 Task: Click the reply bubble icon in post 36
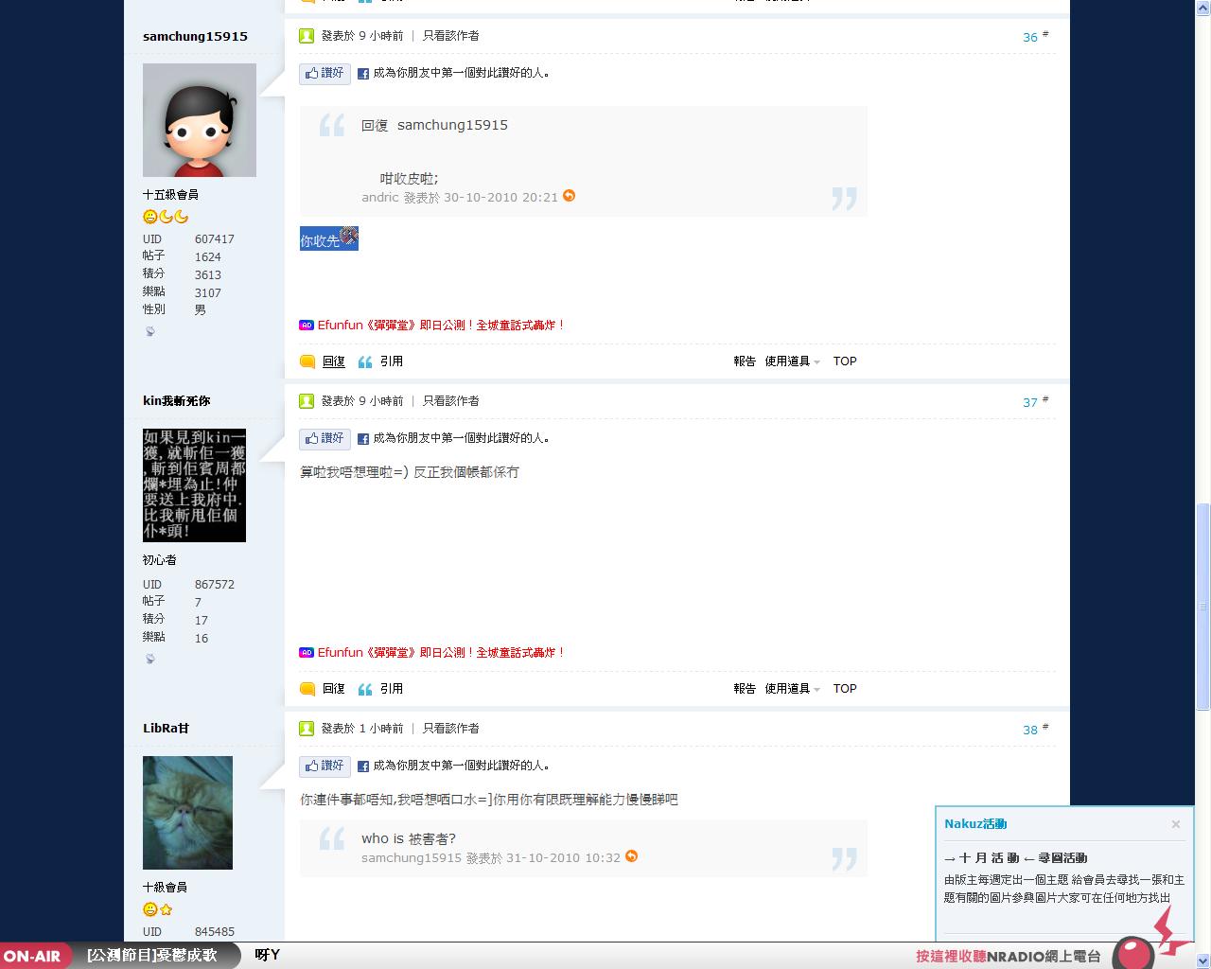pos(307,361)
